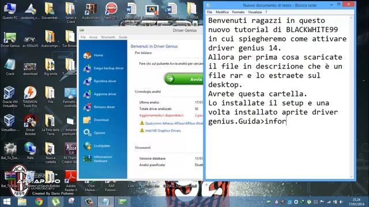Select Nero 2014 desktop icon

click(111, 11)
